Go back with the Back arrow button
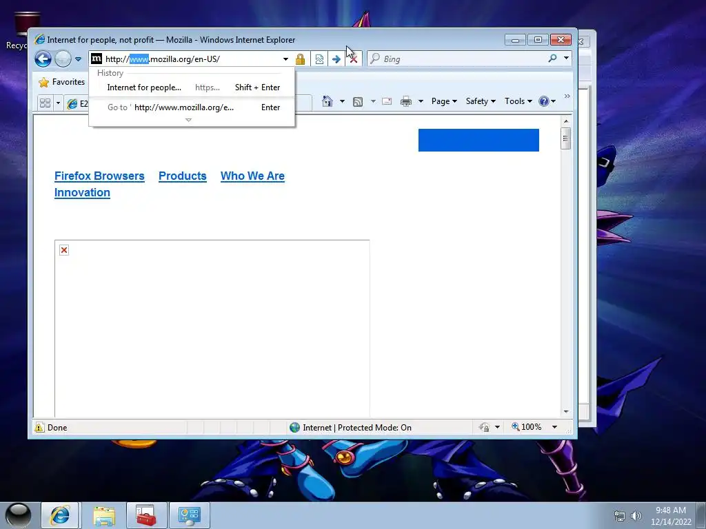 click(x=43, y=59)
